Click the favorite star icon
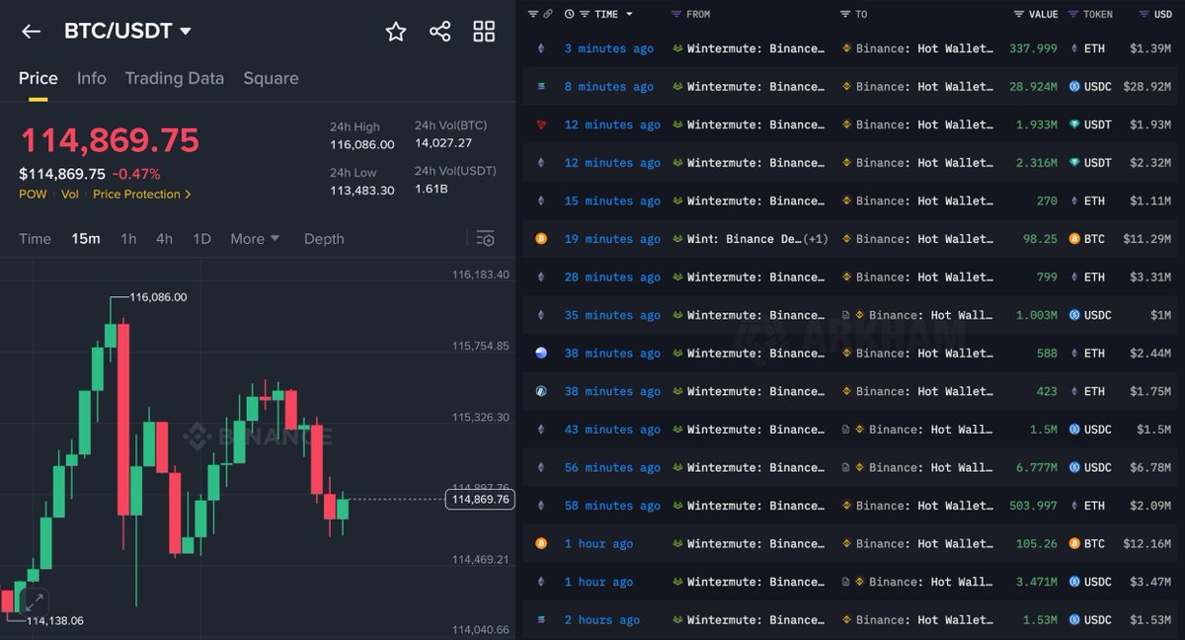Image resolution: width=1185 pixels, height=640 pixels. [x=395, y=32]
